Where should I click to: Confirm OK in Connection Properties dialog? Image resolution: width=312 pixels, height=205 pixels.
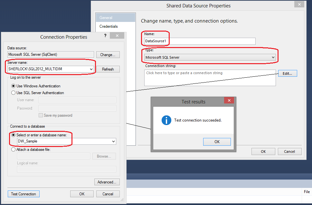(82, 194)
